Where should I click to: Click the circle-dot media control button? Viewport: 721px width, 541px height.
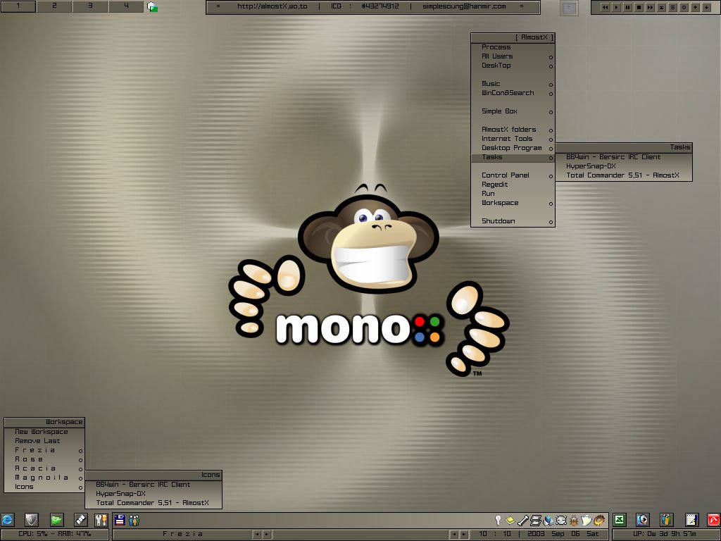click(684, 7)
